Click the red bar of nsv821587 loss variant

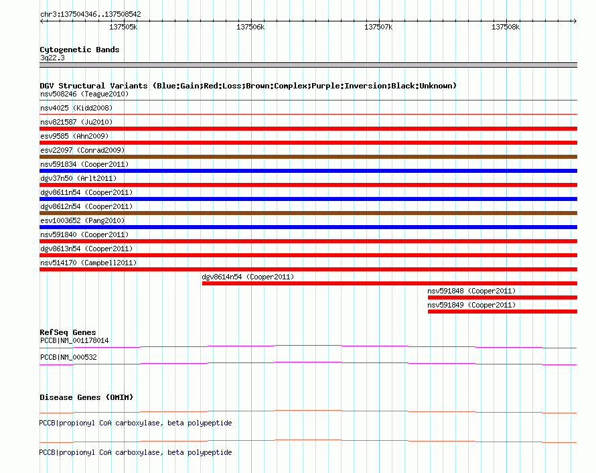pos(308,129)
